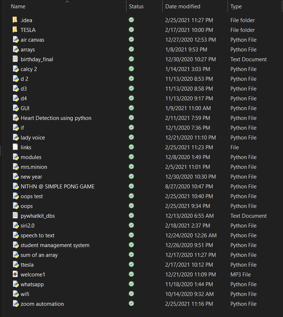Image resolution: width=283 pixels, height=317 pixels.
Task: Select the file named if
Action: [x=22, y=128]
